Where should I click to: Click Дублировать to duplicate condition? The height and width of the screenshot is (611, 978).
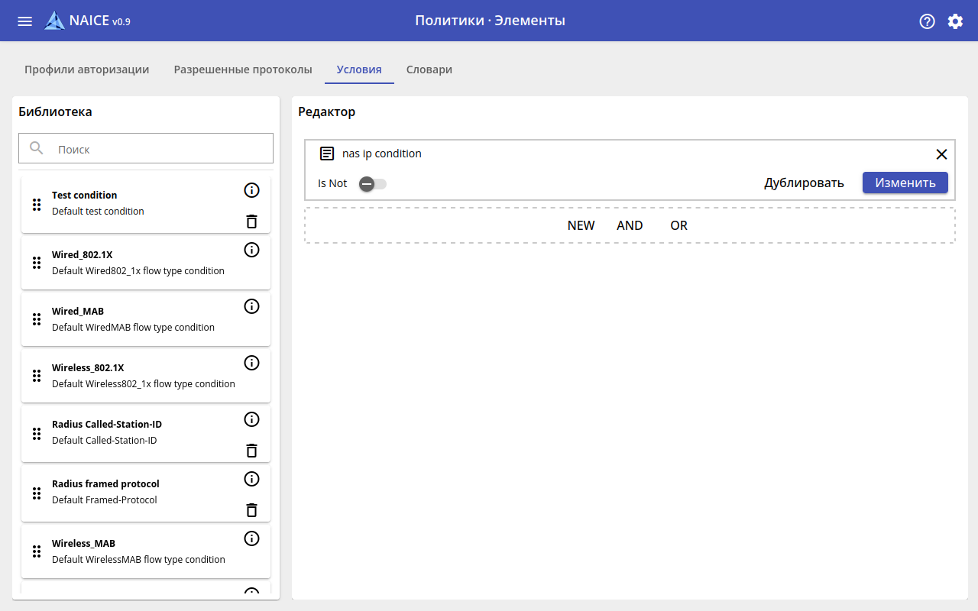(x=804, y=183)
